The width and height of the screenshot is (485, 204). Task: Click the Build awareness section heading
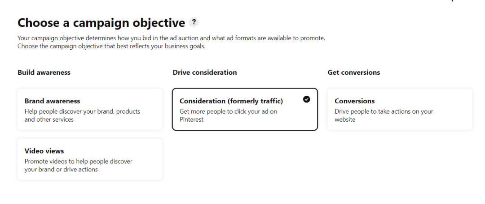click(x=44, y=72)
